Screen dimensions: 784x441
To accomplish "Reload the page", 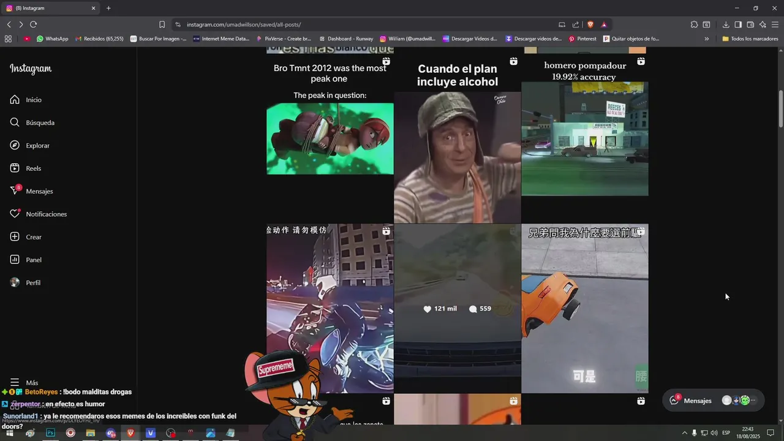I will pos(33,24).
